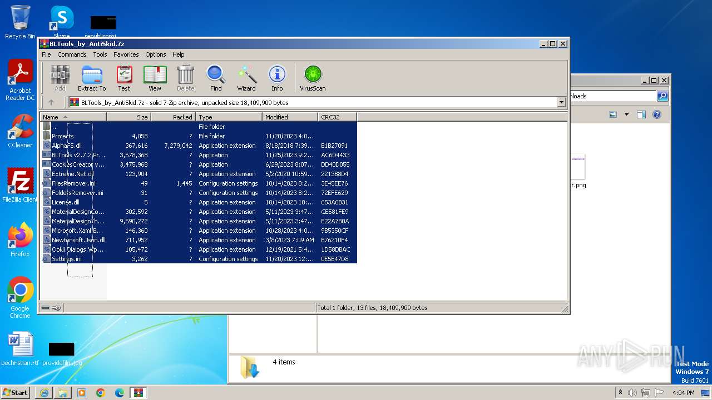Open the Recycle Bin desktop icon
This screenshot has width=712, height=400.
pyautogui.click(x=20, y=22)
